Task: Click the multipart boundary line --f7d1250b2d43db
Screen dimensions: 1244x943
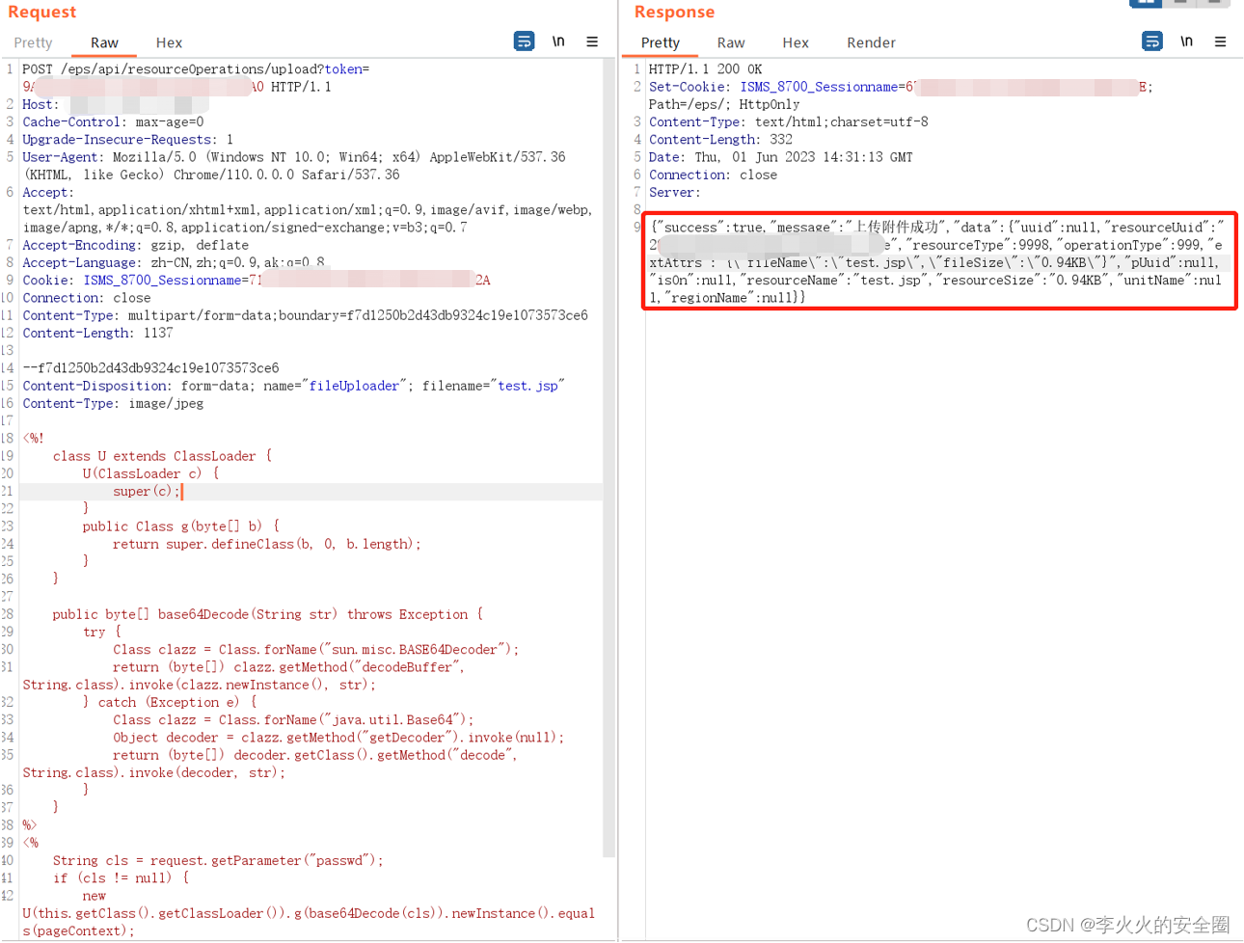Action: pyautogui.click(x=150, y=368)
